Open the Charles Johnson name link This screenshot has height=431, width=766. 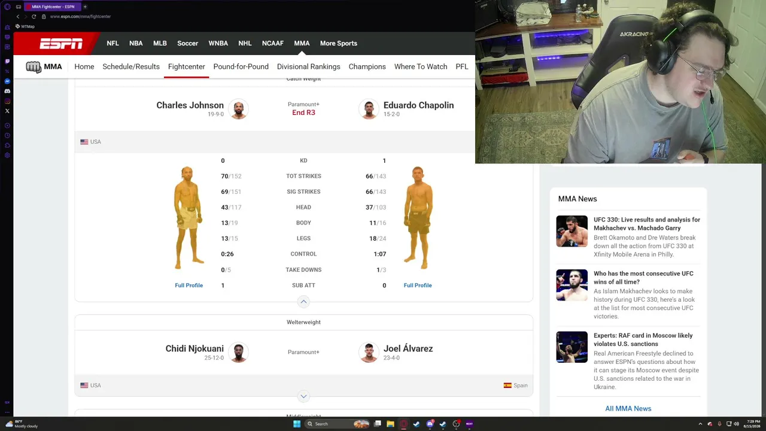(x=190, y=105)
